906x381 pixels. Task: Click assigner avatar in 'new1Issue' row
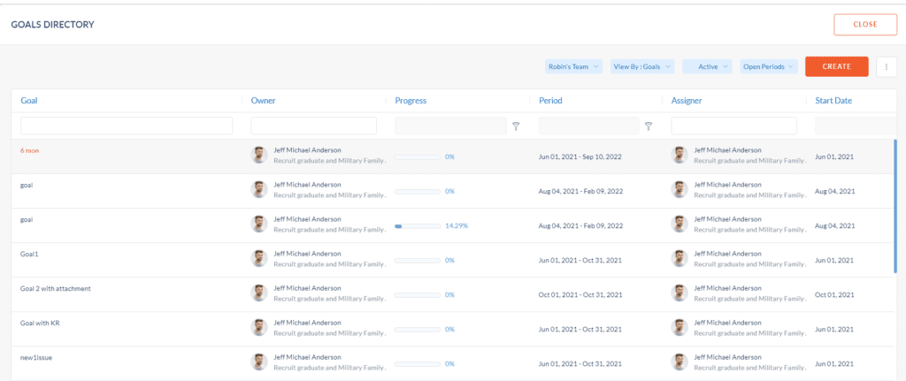pyautogui.click(x=679, y=362)
